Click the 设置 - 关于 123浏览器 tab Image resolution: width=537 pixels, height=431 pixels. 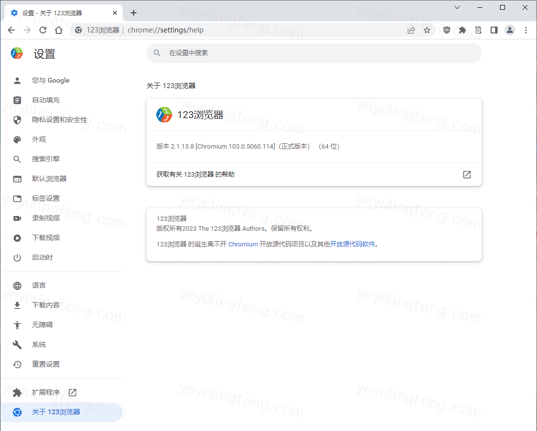click(x=64, y=13)
